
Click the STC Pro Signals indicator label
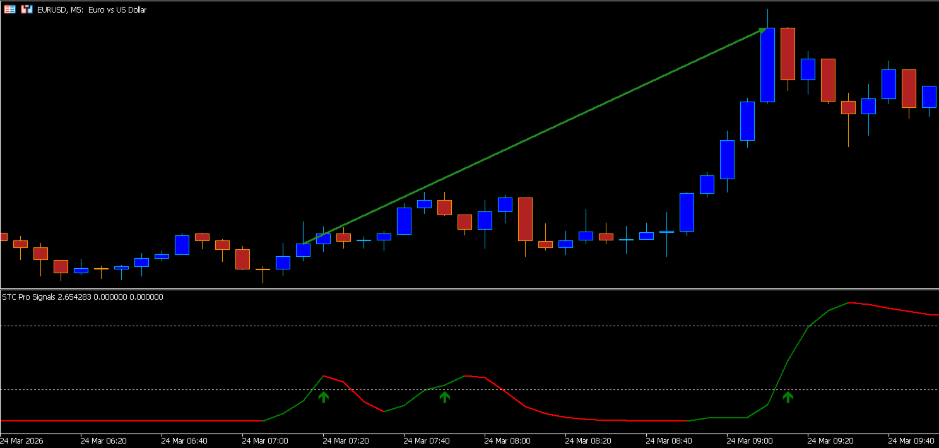(83, 297)
